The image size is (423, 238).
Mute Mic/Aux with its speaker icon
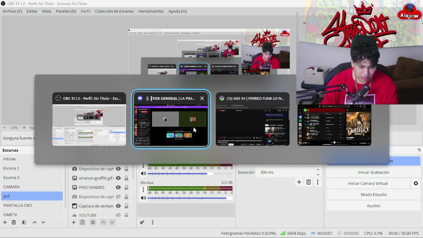tap(143, 198)
